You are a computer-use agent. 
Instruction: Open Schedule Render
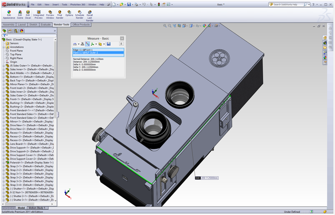pyautogui.click(x=79, y=15)
